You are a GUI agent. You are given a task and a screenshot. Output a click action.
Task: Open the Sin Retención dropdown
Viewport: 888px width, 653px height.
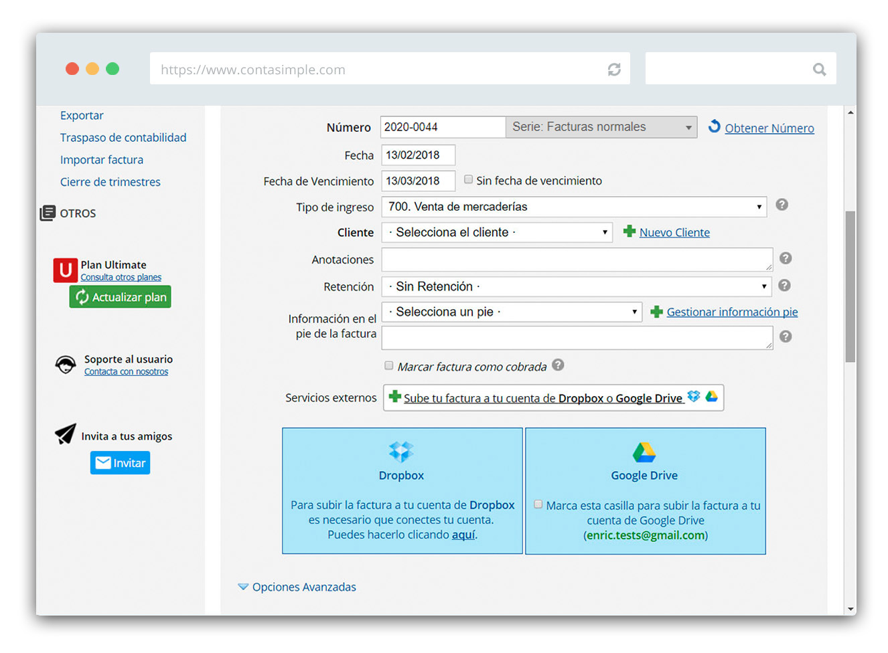577,286
